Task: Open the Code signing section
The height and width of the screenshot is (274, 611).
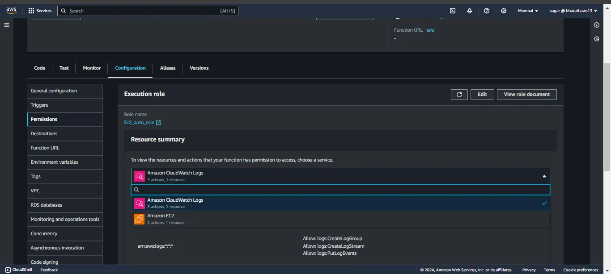Action: 65,261
